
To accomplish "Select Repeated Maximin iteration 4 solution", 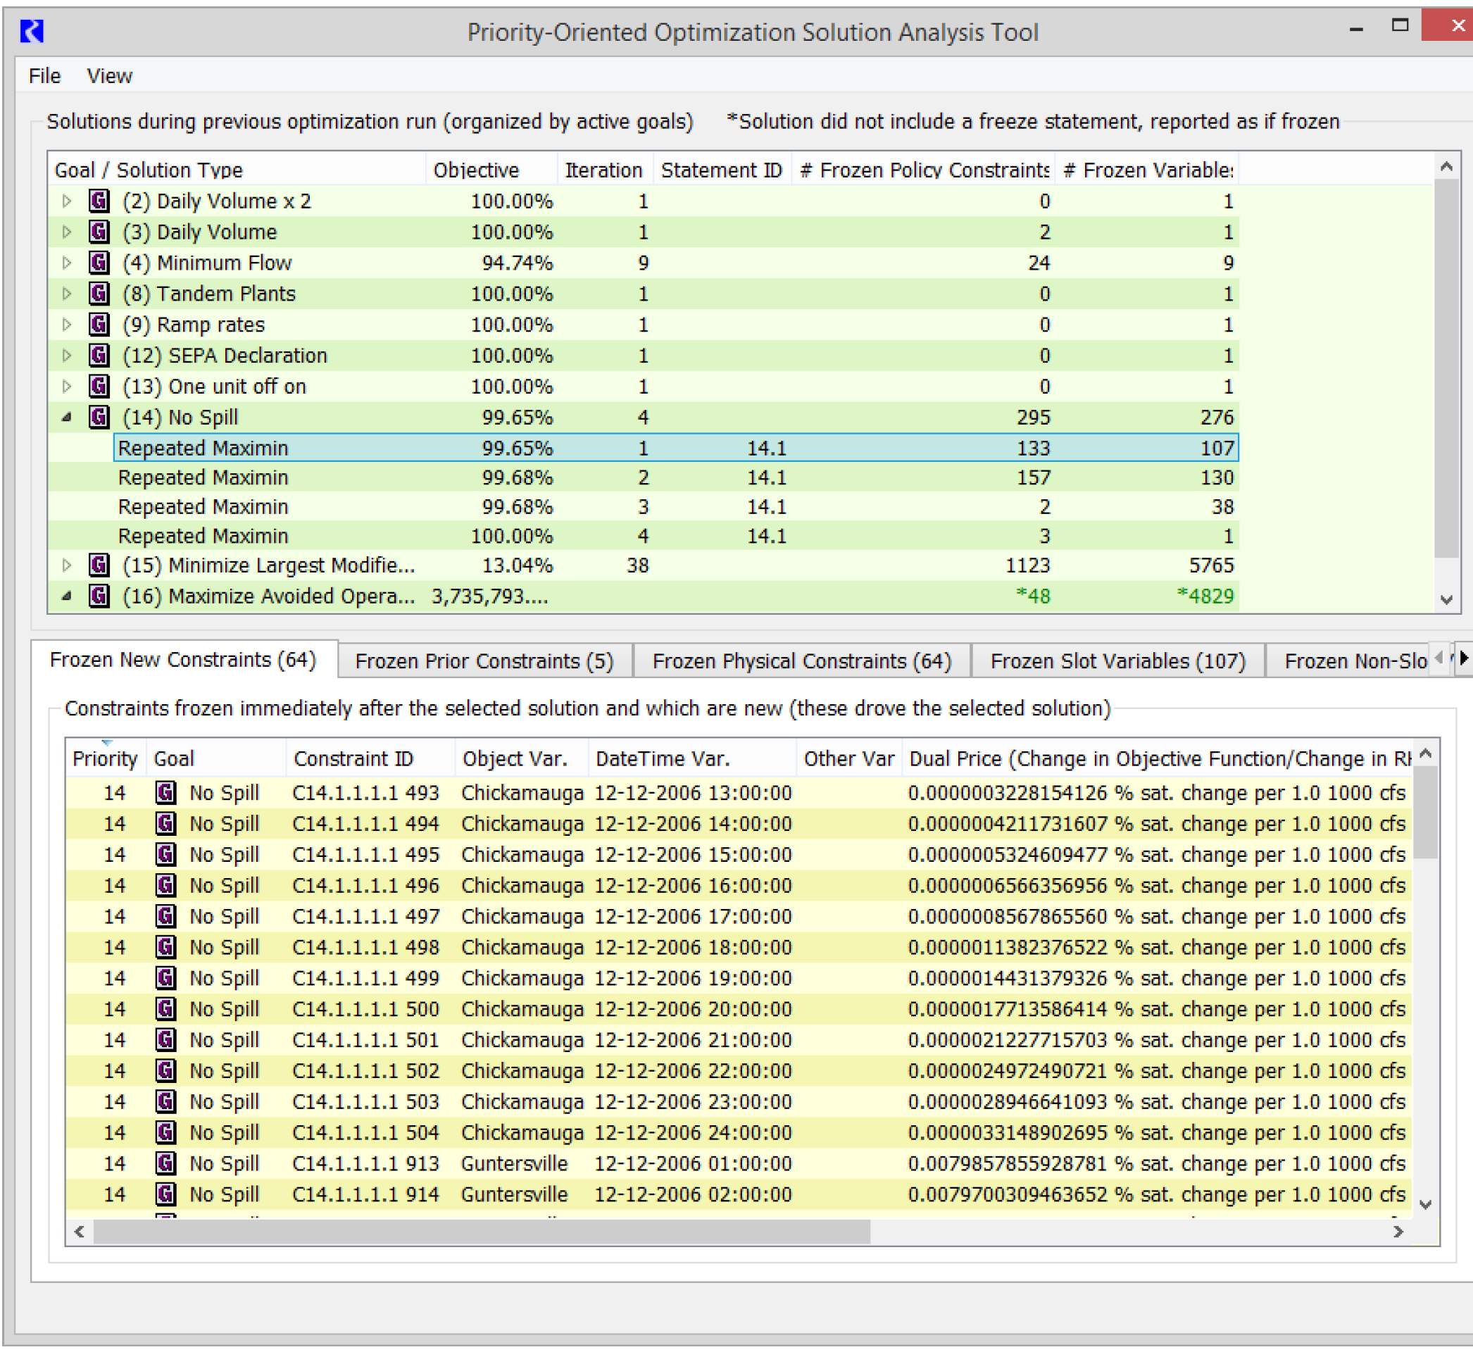I will pos(203,537).
